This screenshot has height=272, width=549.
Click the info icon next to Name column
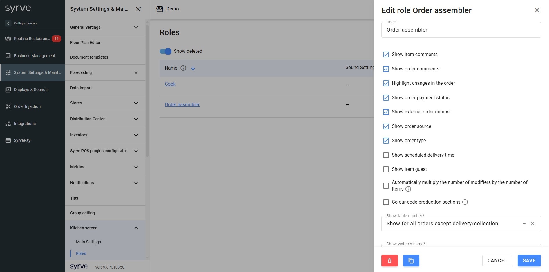pyautogui.click(x=183, y=68)
